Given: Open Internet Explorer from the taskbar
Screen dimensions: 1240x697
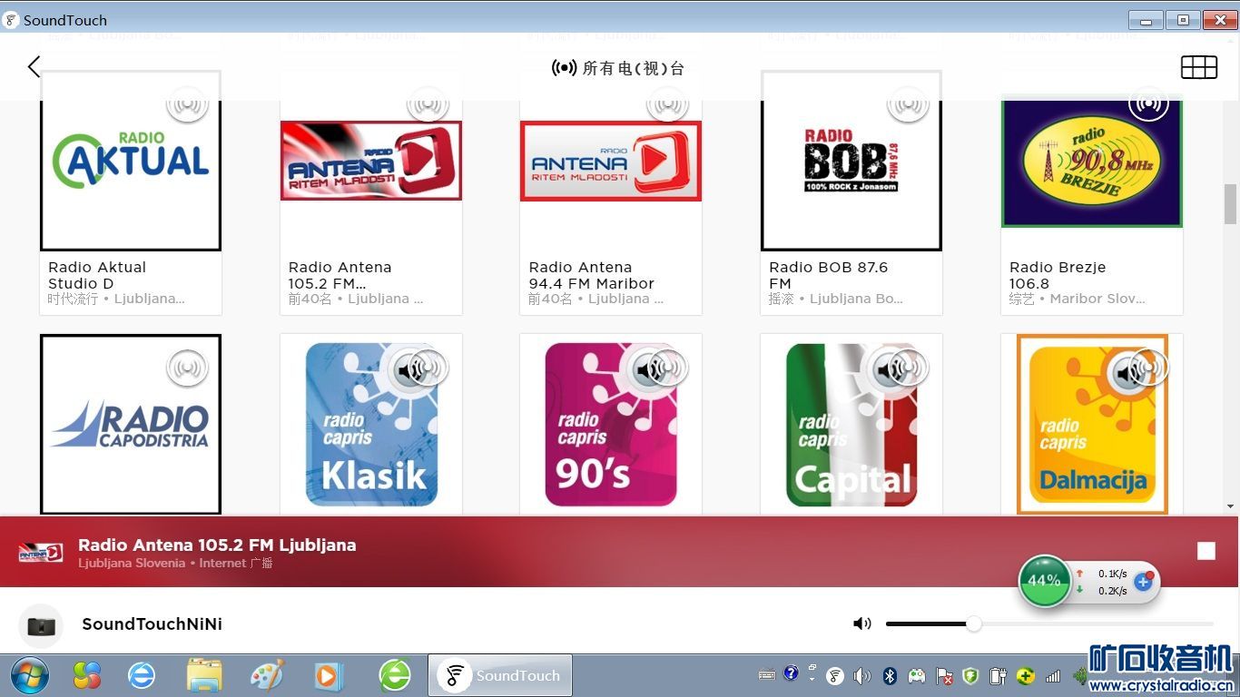Looking at the screenshot, I should tap(142, 675).
